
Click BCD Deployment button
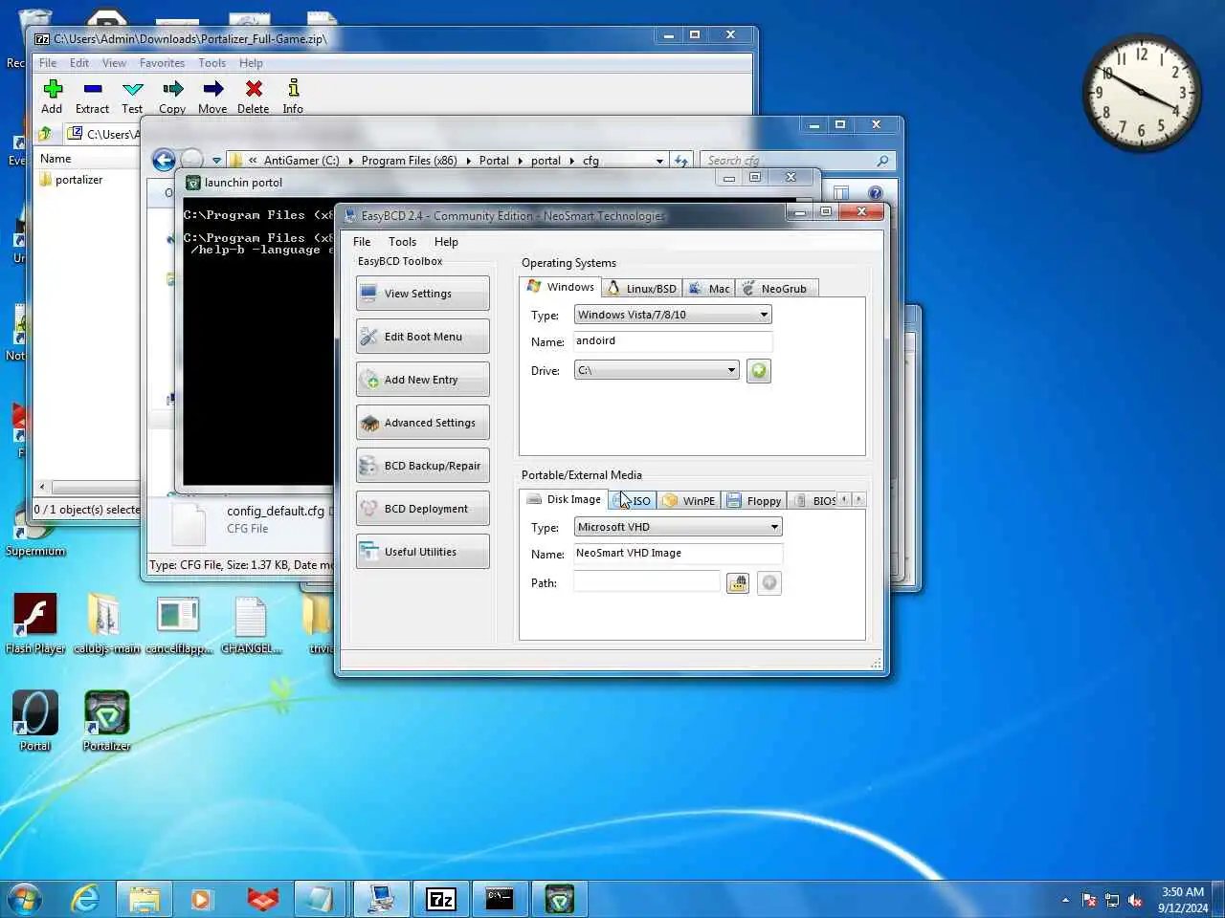point(422,509)
